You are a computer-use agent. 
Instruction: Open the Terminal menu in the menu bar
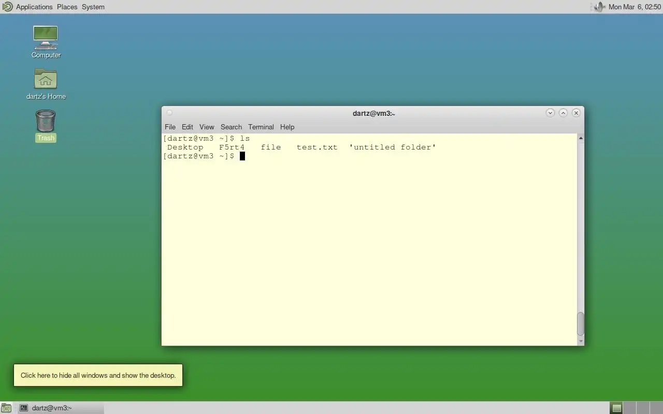(261, 127)
